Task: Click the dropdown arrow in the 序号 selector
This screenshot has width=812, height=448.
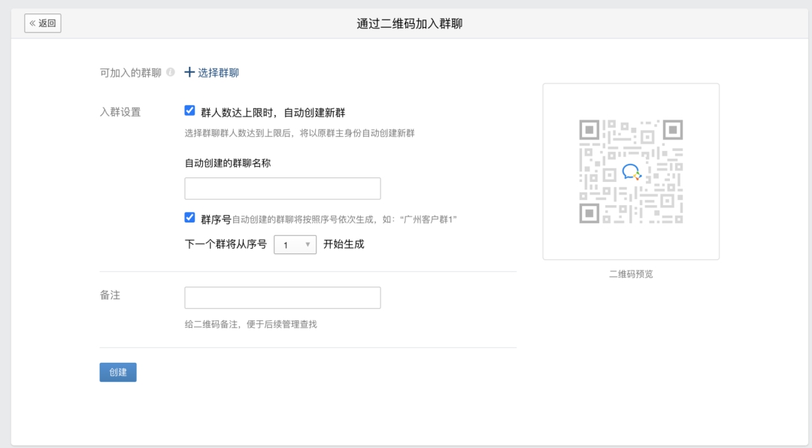Action: [x=308, y=244]
